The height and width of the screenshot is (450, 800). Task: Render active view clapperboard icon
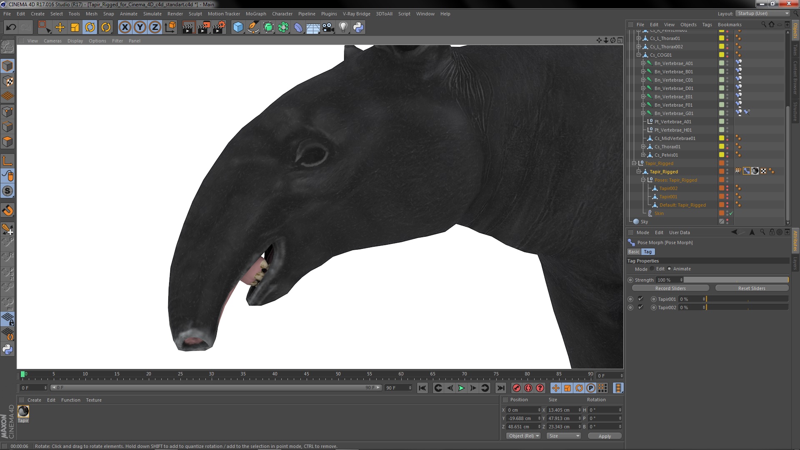(x=188, y=27)
